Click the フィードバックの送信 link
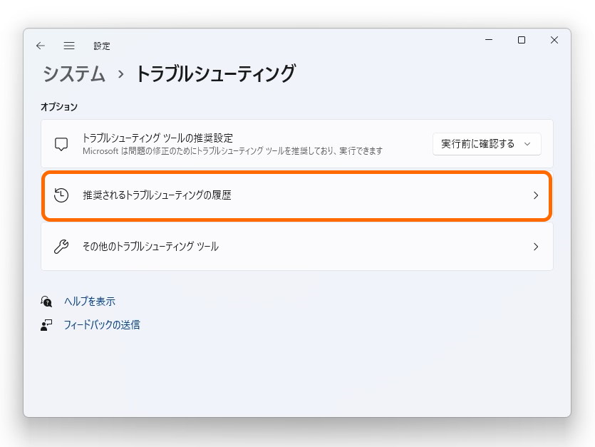 coord(102,325)
